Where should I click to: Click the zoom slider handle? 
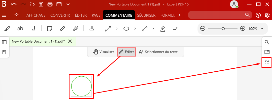pos(223,29)
